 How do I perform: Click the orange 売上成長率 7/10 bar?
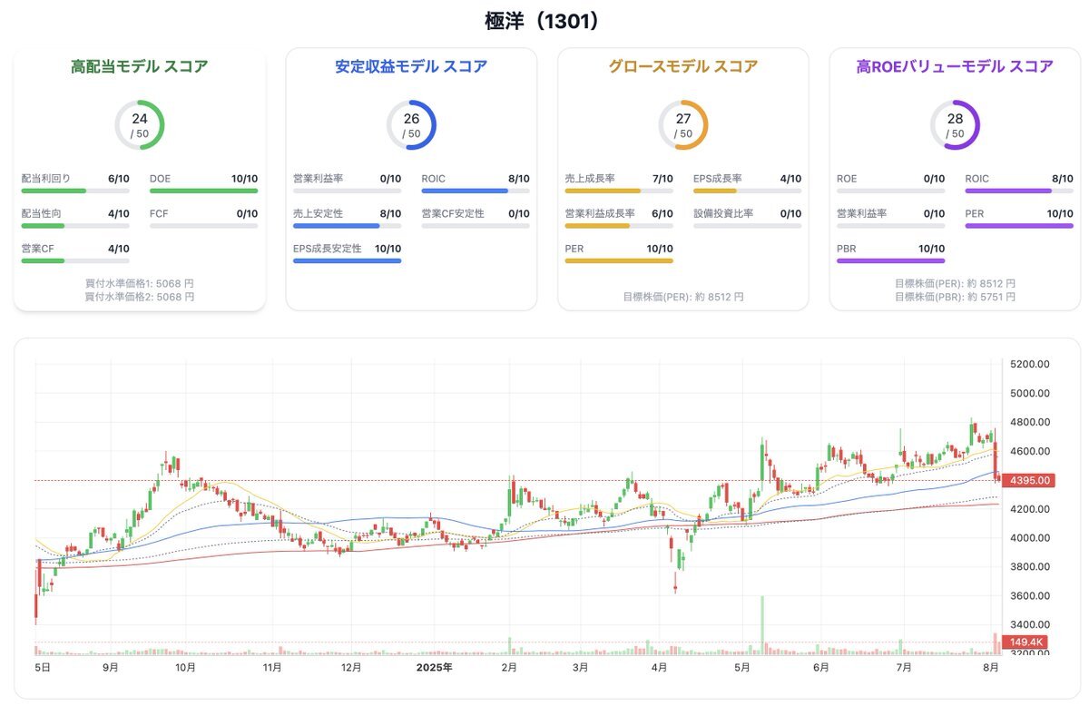(x=619, y=191)
